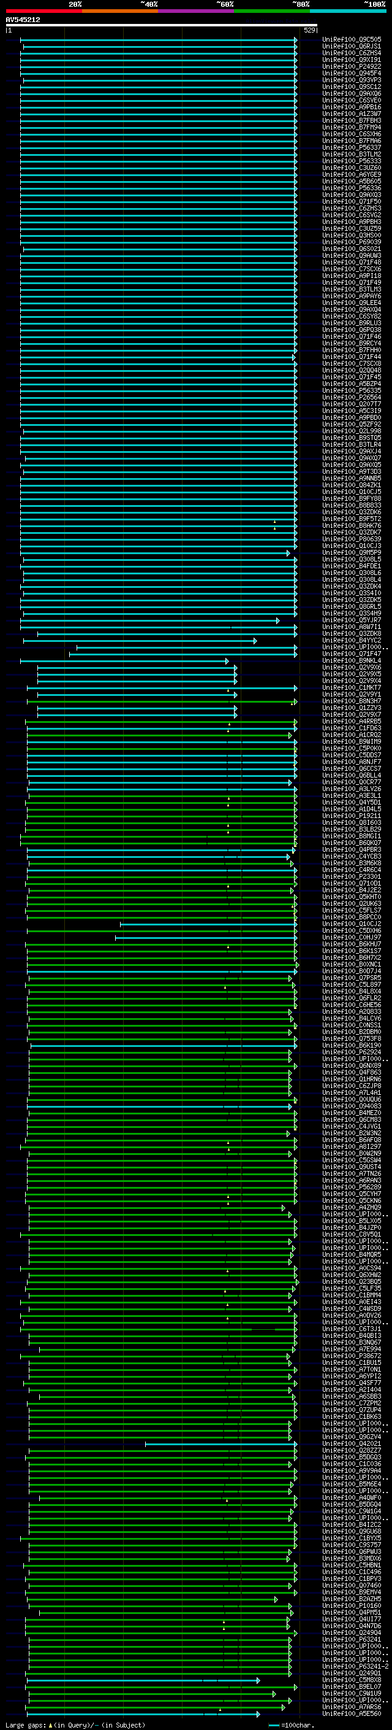392x1730 pixels.
Task: Select hit label UniRef100_Q2V9X6
Action: (x=352, y=668)
